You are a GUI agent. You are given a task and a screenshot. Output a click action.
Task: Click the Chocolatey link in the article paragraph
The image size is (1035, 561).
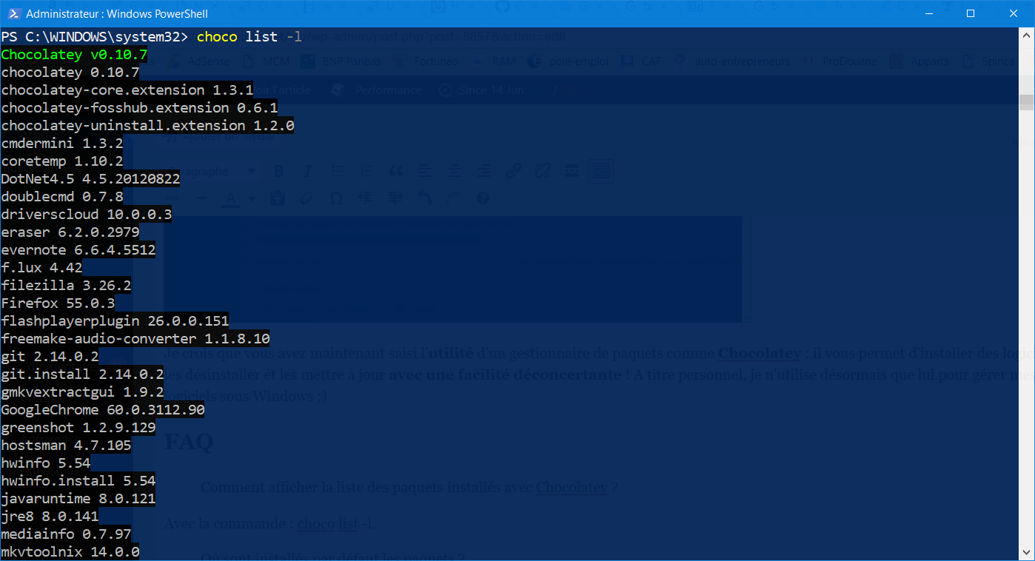pos(760,353)
